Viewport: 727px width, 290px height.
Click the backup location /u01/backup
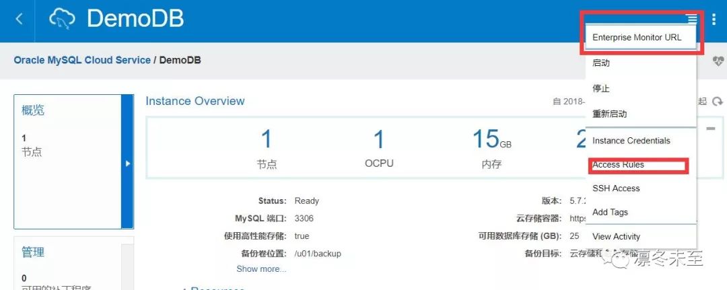click(x=318, y=254)
